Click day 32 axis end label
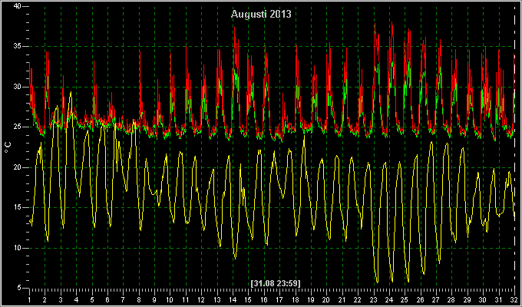The image size is (522, 307). click(x=514, y=299)
